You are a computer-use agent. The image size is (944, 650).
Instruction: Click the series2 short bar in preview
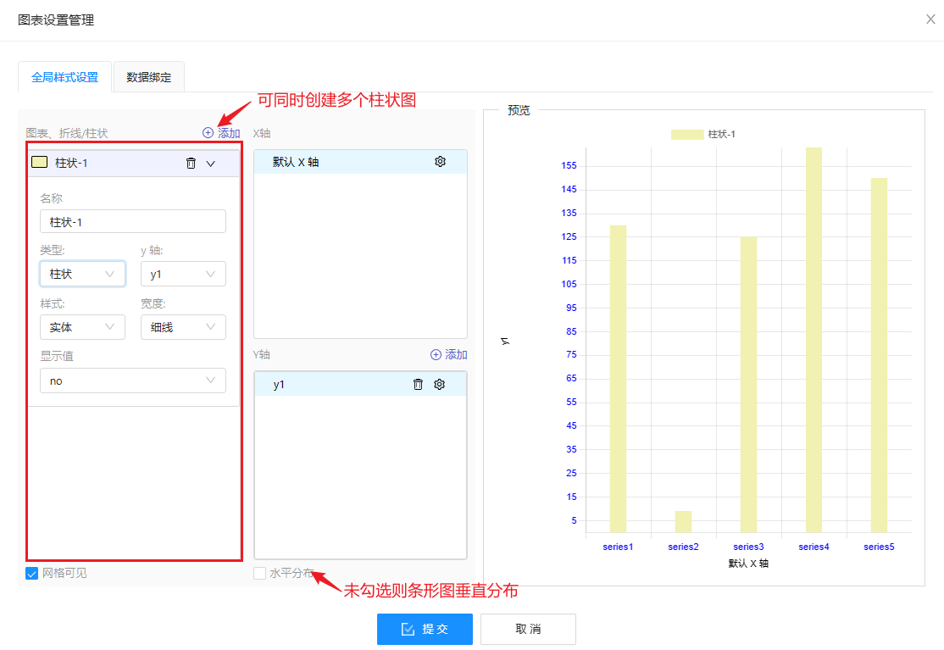point(683,522)
